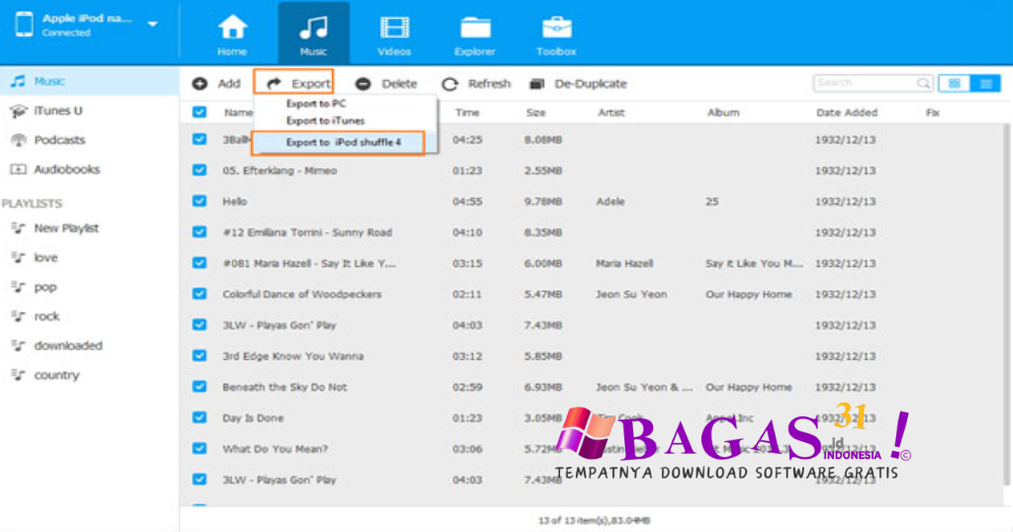This screenshot has width=1013, height=532.
Task: Click the 13 of 13 item(s) status text
Action: [x=595, y=520]
